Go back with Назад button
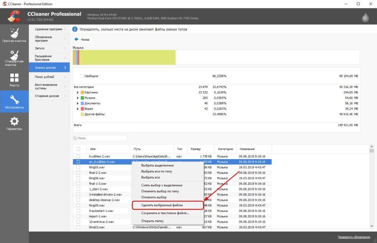Image resolution: width=377 pixels, height=243 pixels. click(x=83, y=39)
